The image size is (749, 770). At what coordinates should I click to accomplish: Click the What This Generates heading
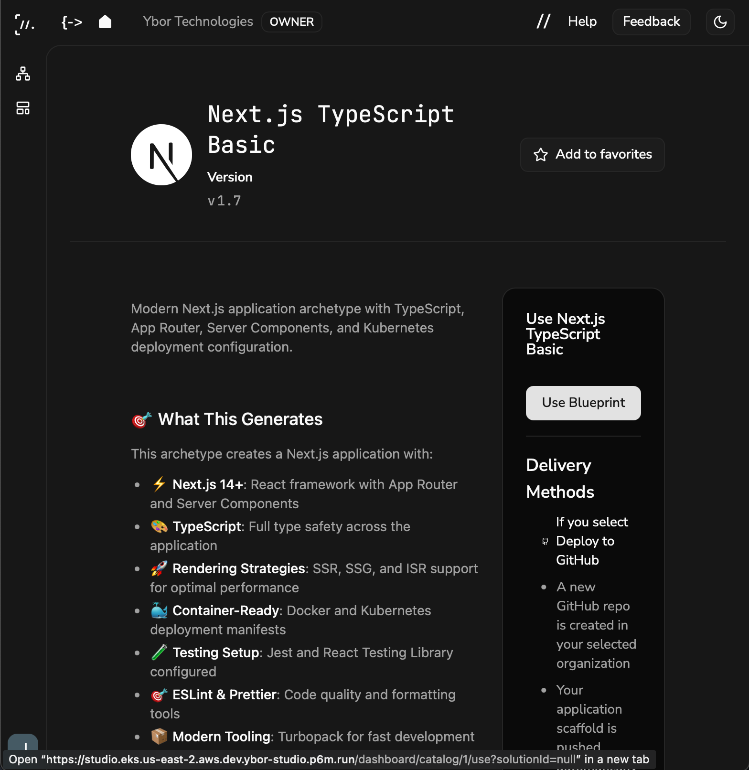tap(227, 419)
